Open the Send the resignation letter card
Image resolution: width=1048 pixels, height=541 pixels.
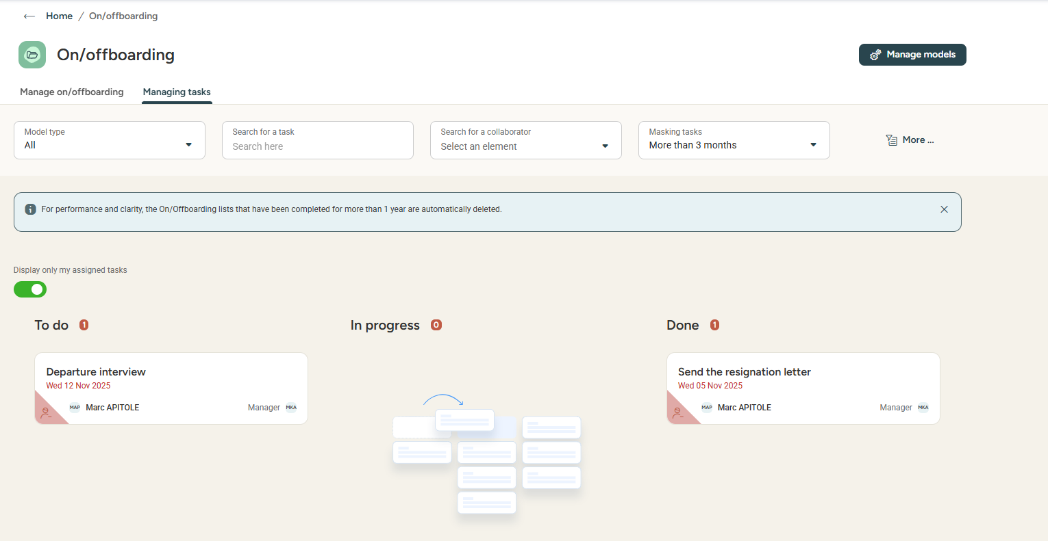click(x=802, y=373)
